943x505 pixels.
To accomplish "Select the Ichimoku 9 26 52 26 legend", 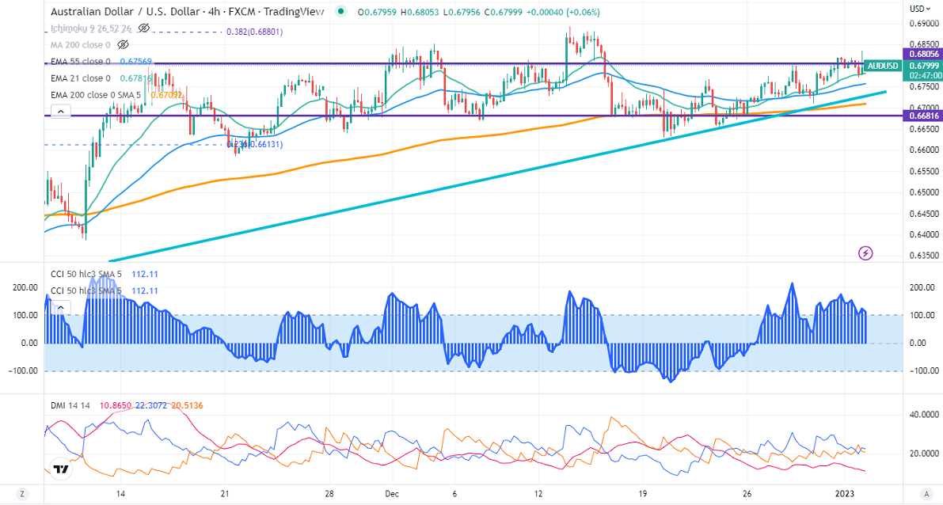I will [91, 28].
